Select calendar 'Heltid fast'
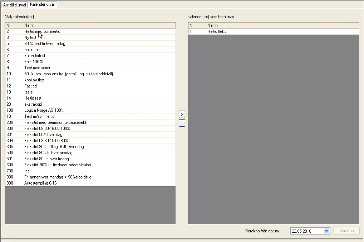Screen dimensions: 364x242 (x=90, y=98)
